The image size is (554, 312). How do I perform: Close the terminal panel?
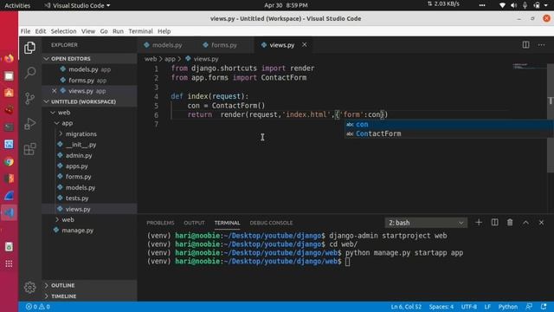[541, 223]
